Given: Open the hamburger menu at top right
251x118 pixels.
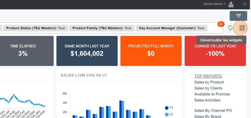Looking at the screenshot, I should tap(244, 4).
